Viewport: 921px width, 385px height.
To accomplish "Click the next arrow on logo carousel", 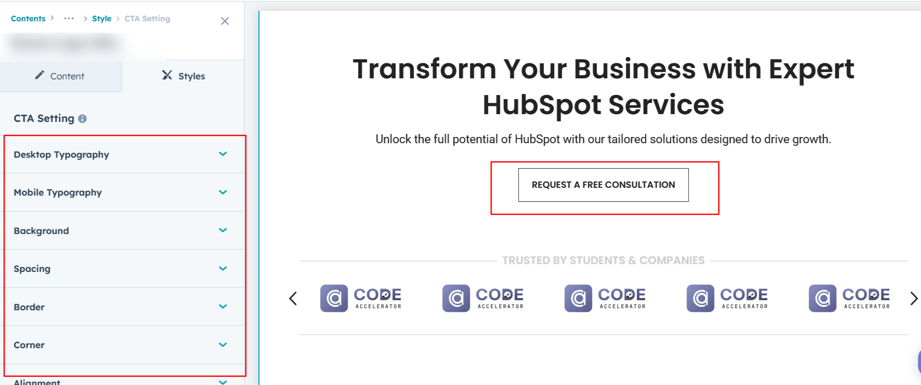I will (914, 298).
